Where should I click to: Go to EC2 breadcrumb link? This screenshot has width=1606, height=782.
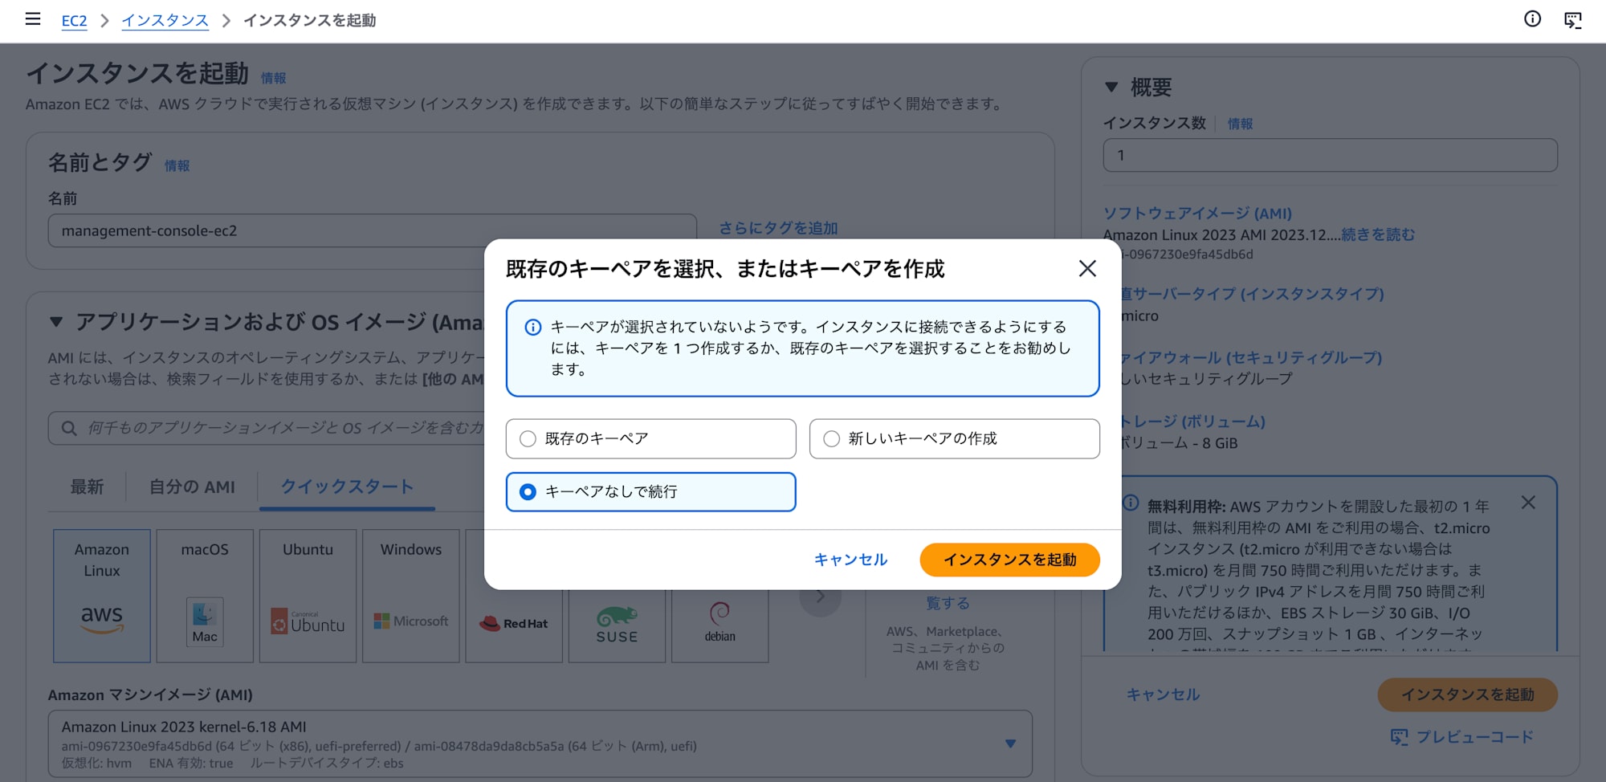(x=74, y=21)
